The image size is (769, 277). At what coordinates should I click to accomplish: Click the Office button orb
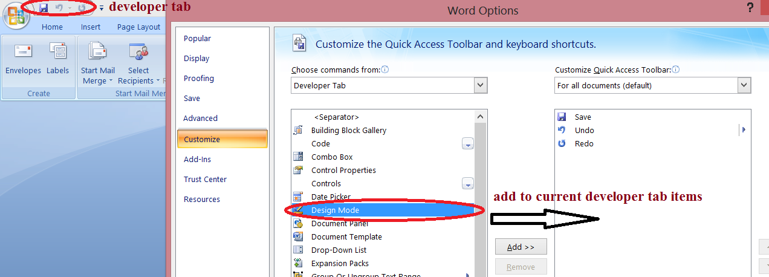16,16
